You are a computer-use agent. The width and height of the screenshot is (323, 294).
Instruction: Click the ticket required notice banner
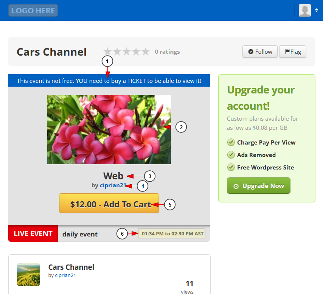[109, 81]
